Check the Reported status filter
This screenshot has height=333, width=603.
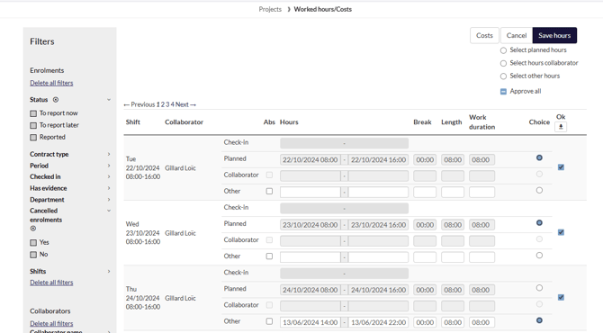click(x=33, y=138)
